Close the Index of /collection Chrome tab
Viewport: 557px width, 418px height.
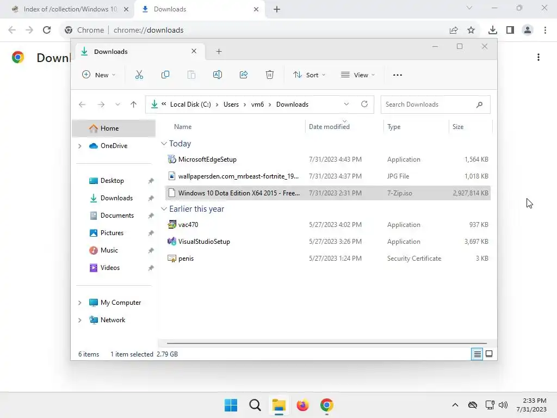click(x=126, y=9)
